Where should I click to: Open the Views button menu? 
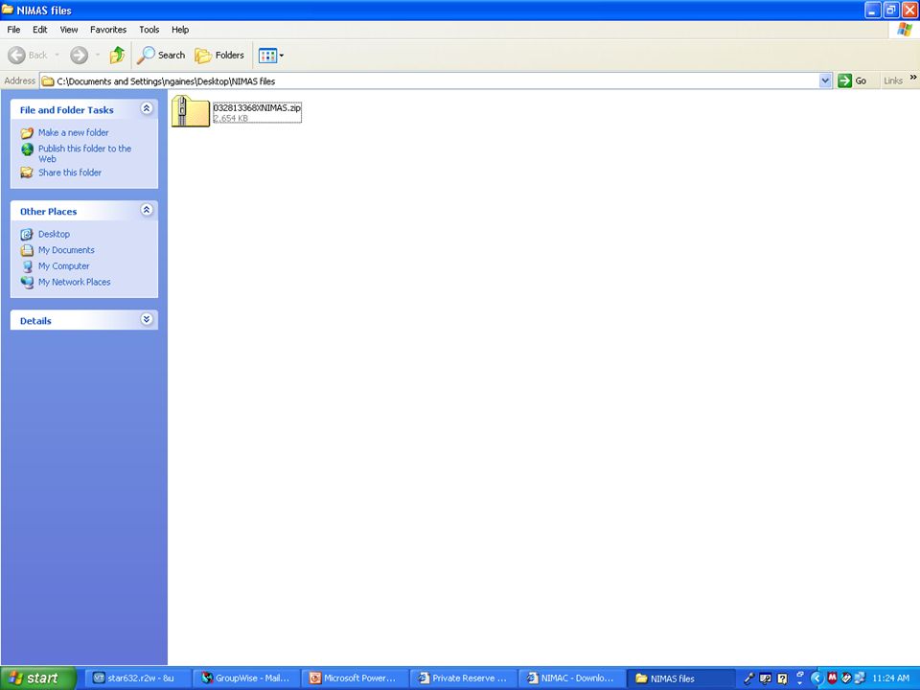click(271, 56)
